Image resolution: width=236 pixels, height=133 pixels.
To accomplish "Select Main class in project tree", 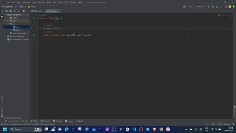I will [x=16, y=30].
